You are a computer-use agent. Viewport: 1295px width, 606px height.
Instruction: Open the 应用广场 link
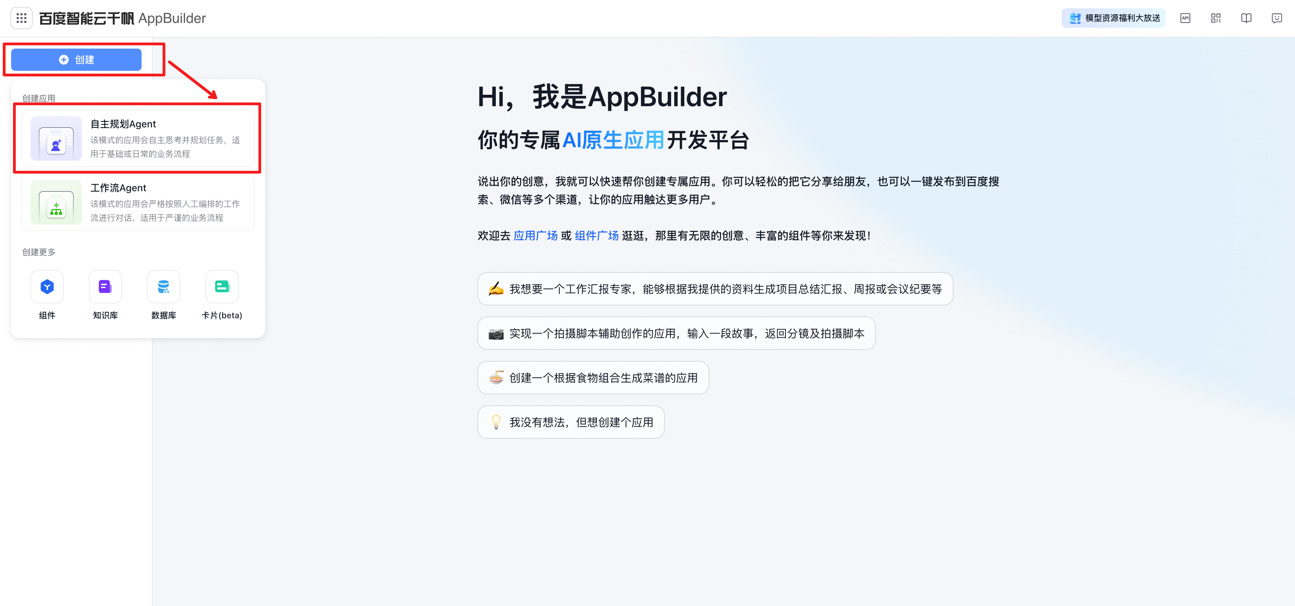click(x=535, y=235)
